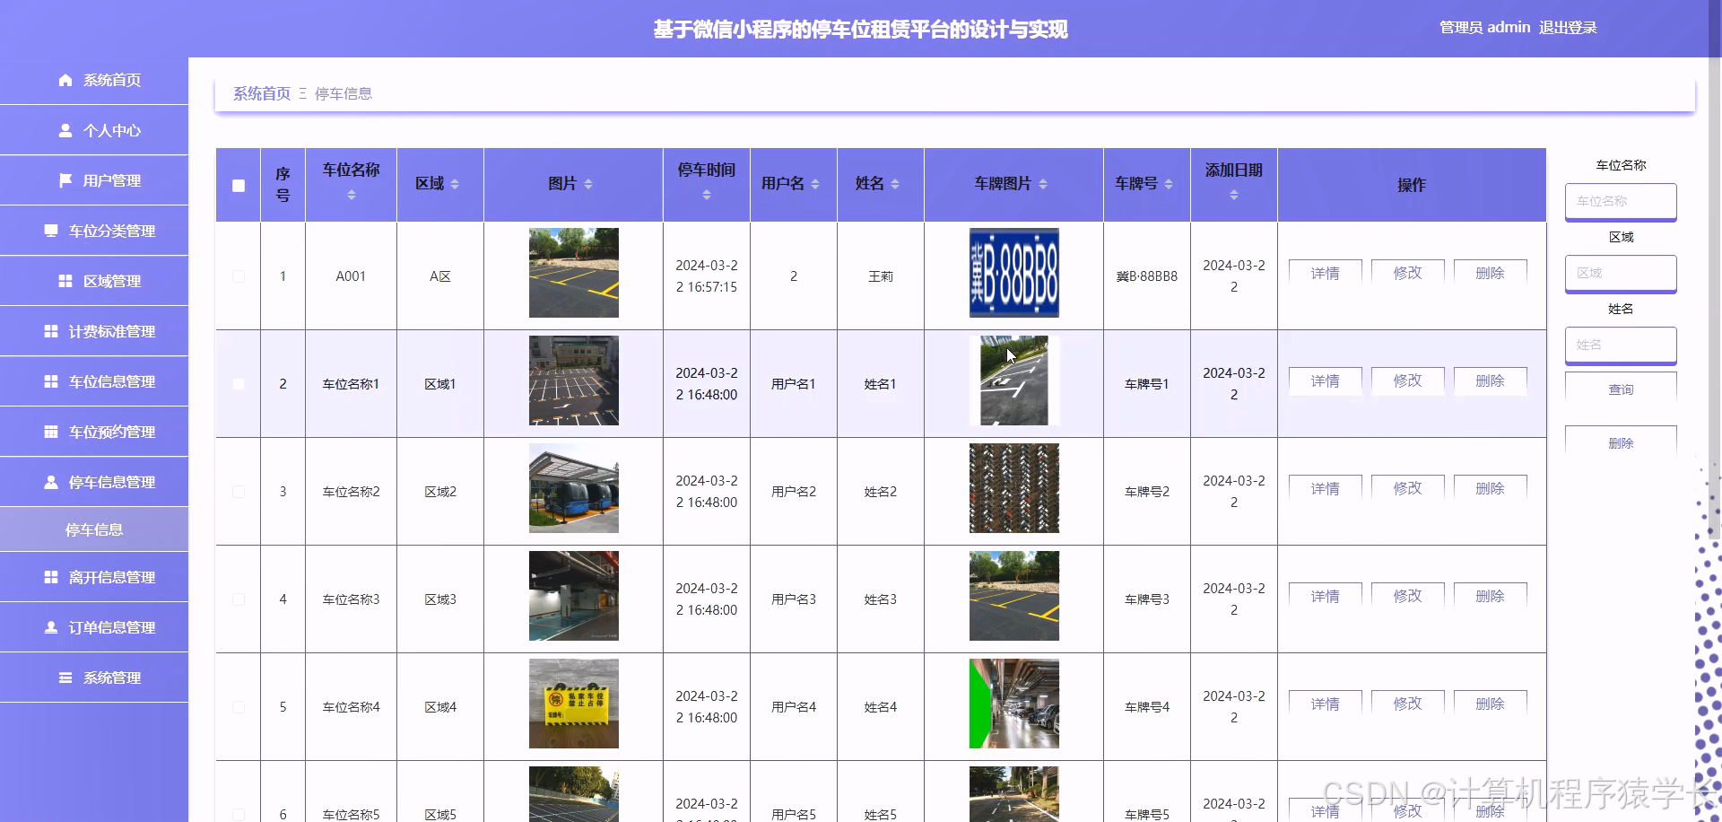Click 修改 button for A001 row

tap(1407, 273)
